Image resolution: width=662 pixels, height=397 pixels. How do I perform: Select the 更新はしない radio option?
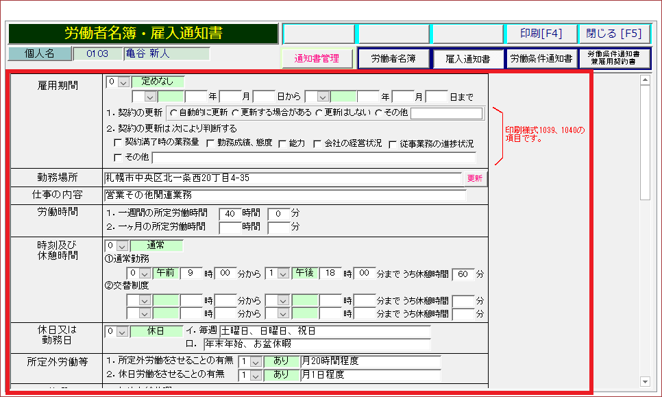pyautogui.click(x=319, y=112)
